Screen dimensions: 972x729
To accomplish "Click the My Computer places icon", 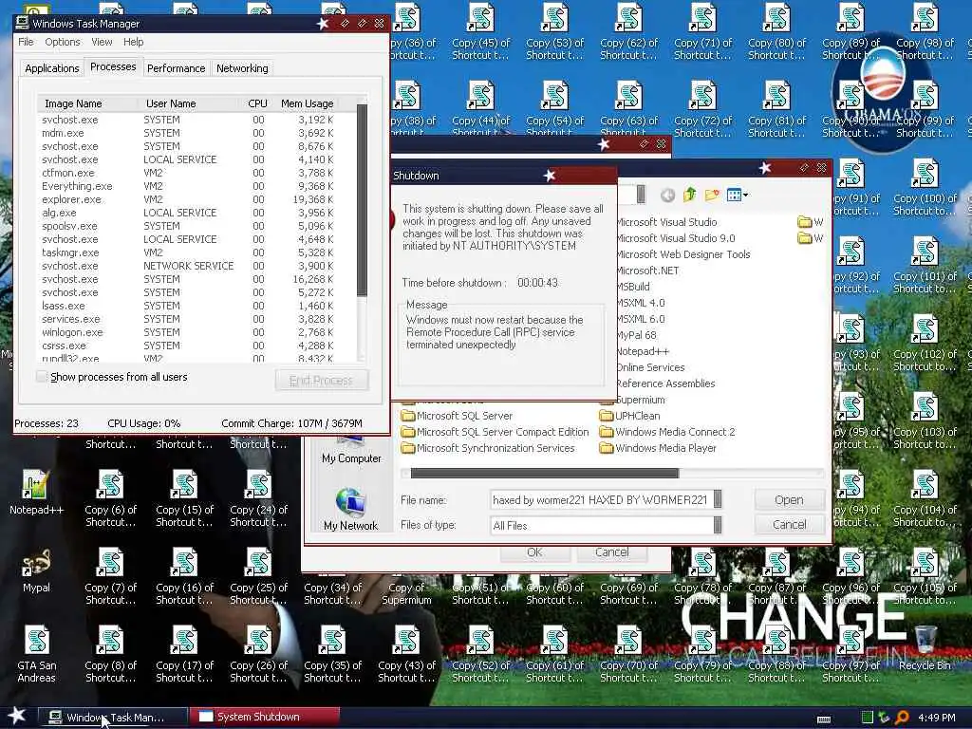I will click(x=351, y=451).
